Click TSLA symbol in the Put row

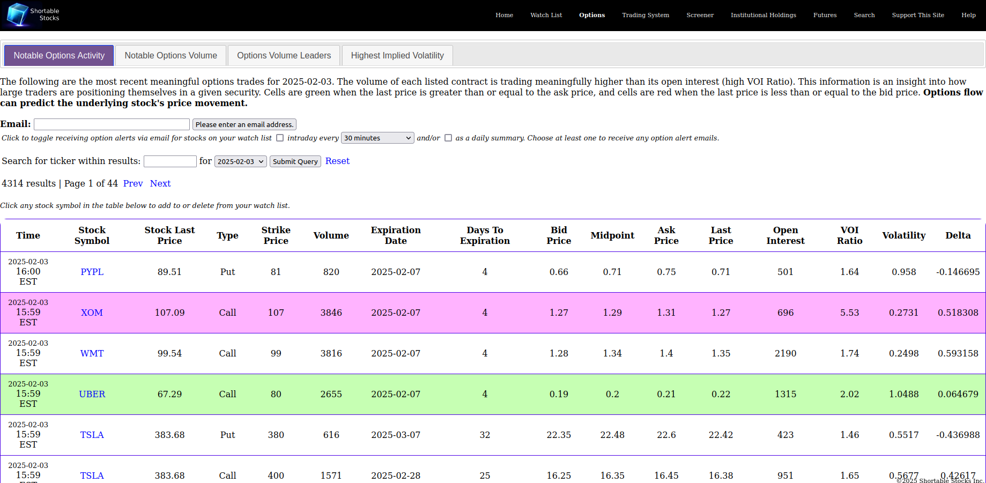[x=92, y=435]
